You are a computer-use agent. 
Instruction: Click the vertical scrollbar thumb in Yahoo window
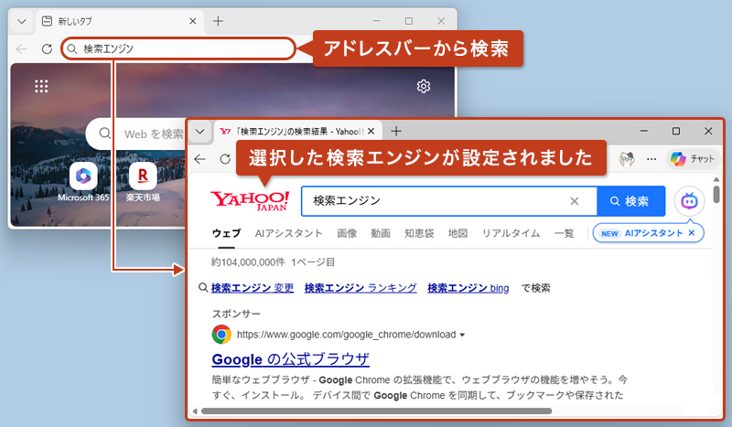[x=716, y=194]
